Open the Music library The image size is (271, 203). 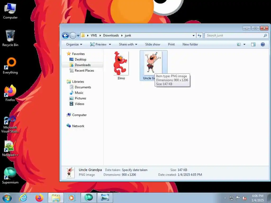coord(79,93)
